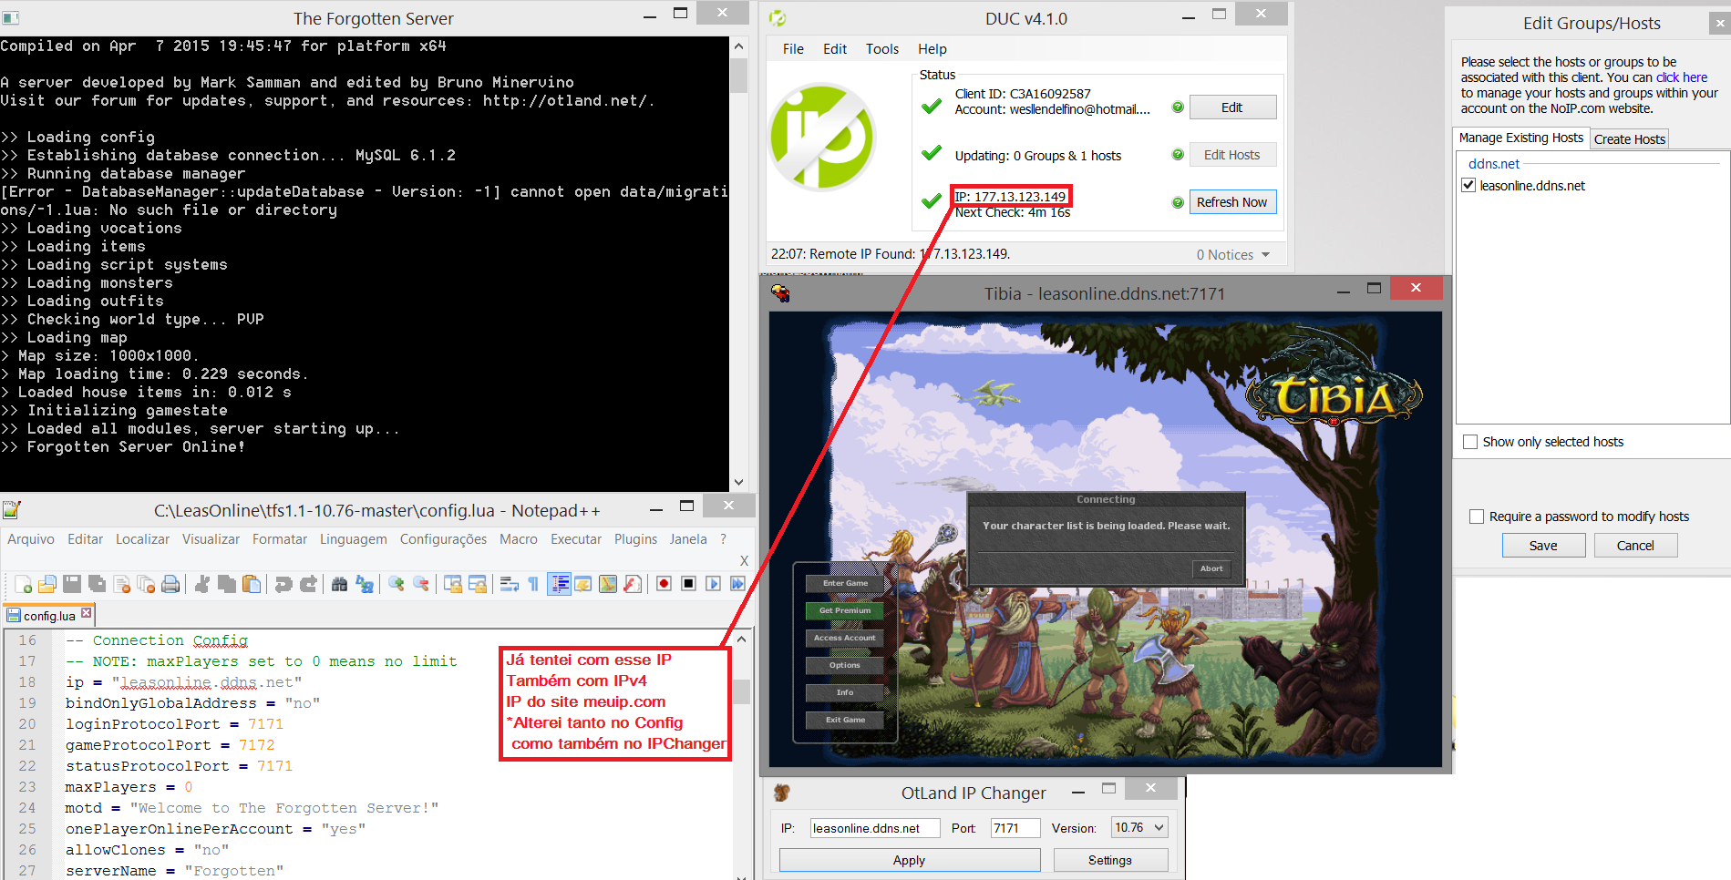Open Replace icon in Notepad++ toolbar
The height and width of the screenshot is (880, 1731).
click(x=365, y=584)
